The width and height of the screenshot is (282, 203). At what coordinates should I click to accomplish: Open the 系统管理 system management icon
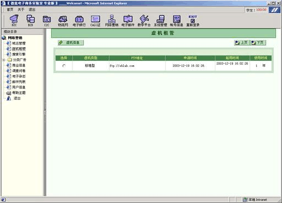click(160, 20)
